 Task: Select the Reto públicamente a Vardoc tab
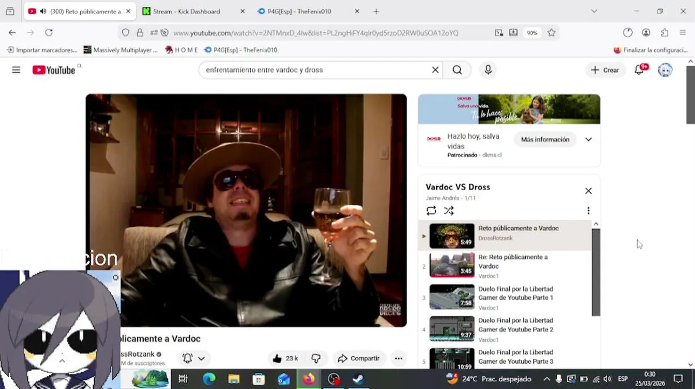tap(80, 11)
